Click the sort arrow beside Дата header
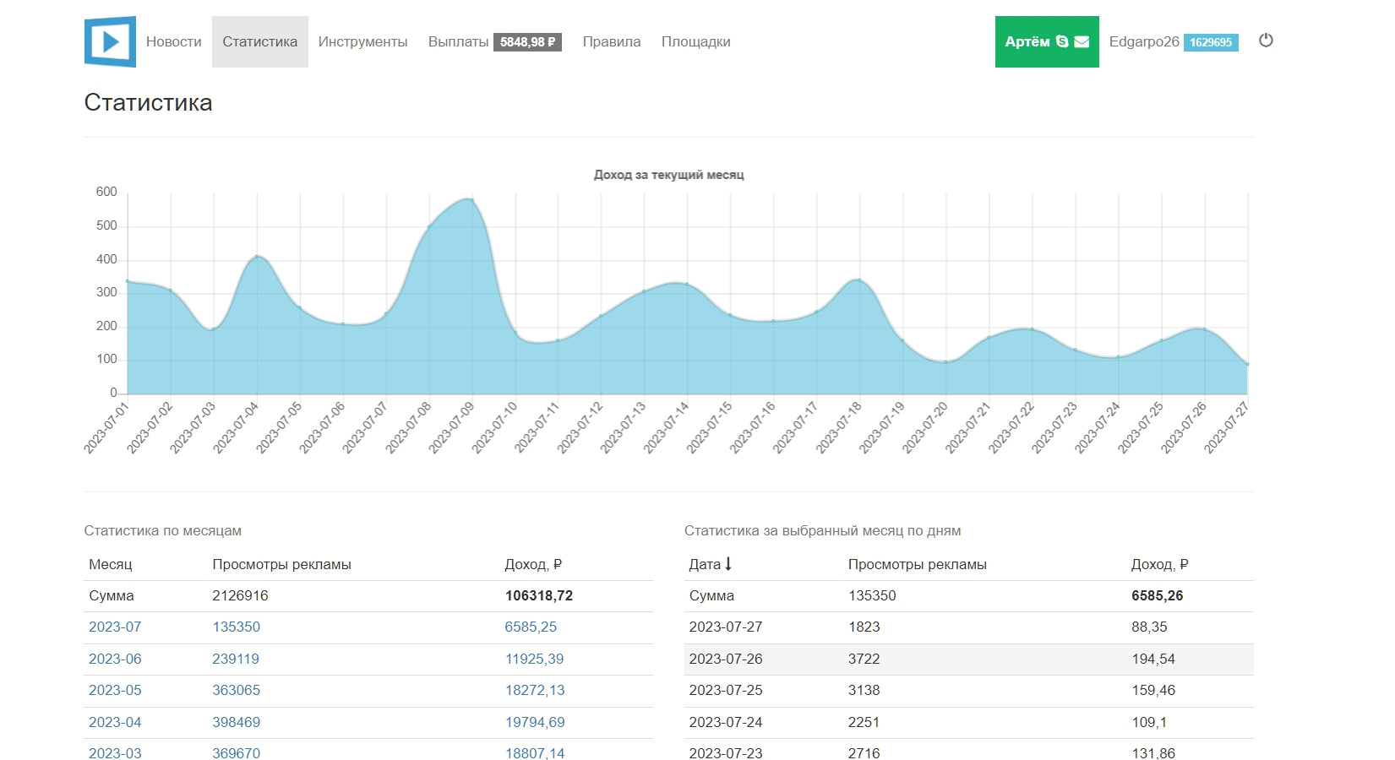 [728, 564]
